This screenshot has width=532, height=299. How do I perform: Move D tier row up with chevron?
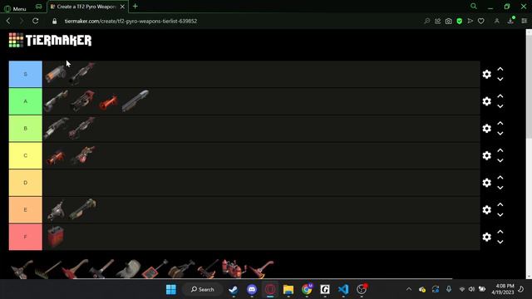pos(500,178)
